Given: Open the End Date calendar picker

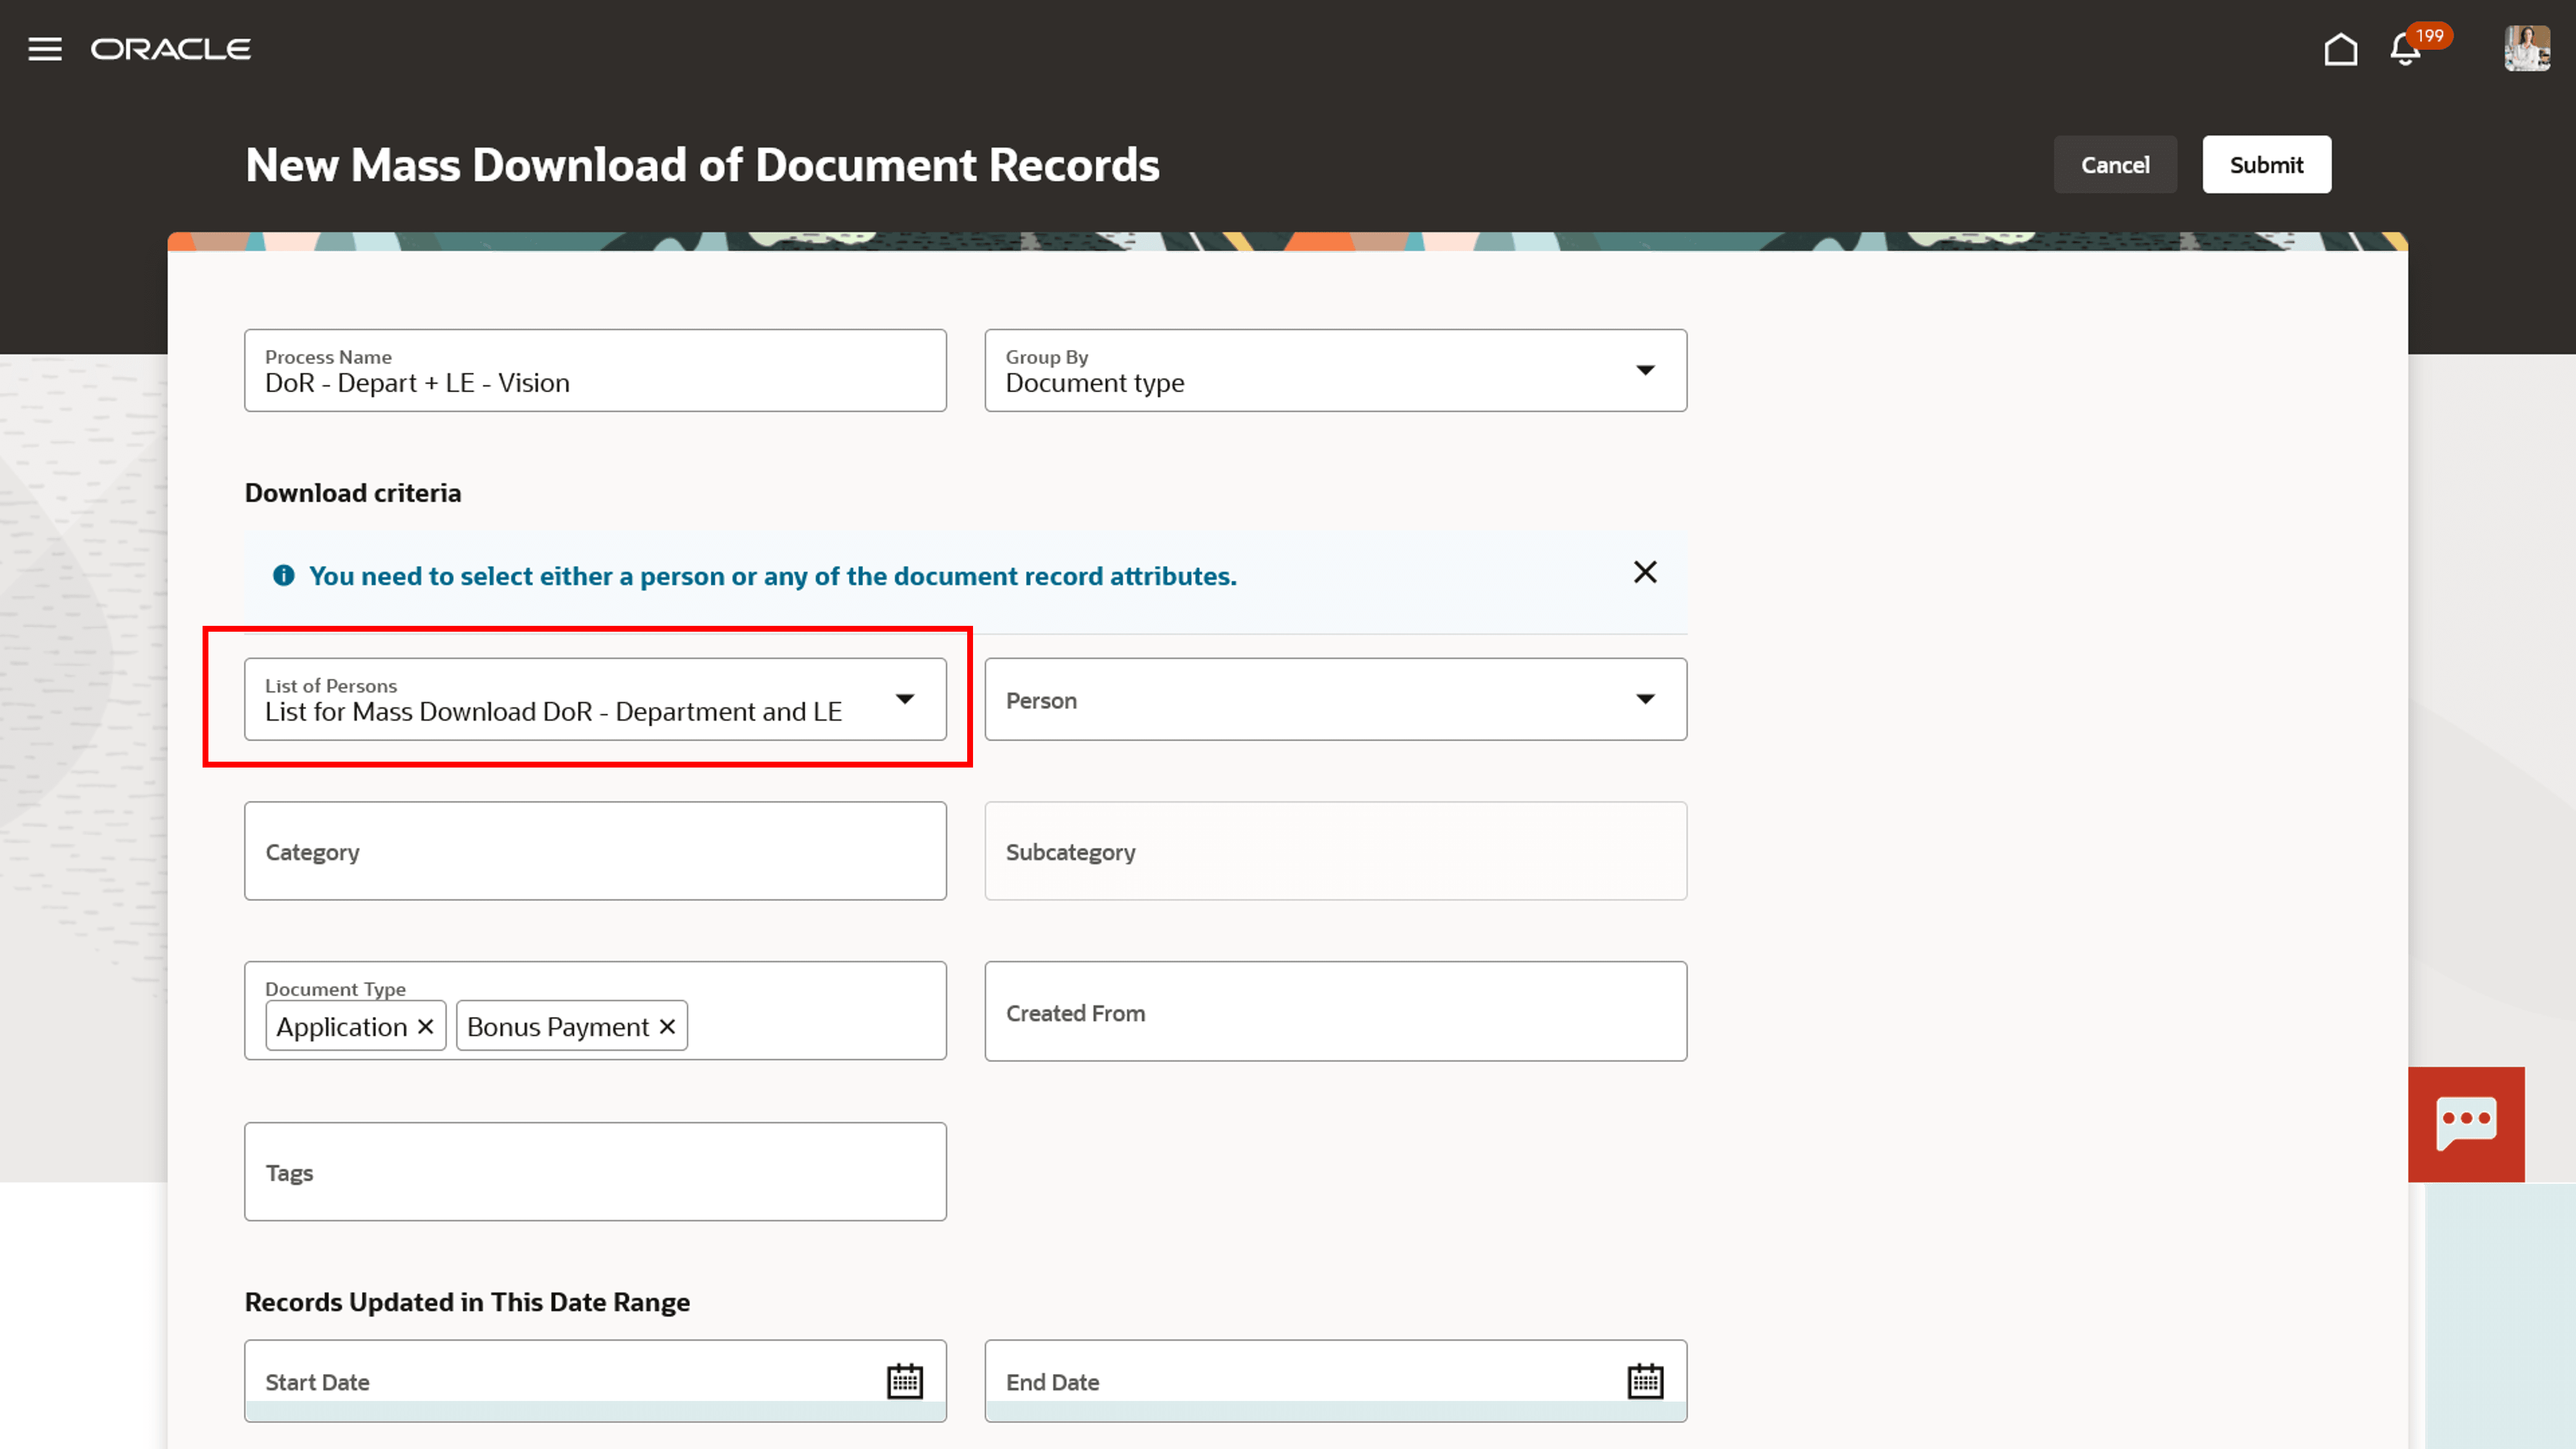Looking at the screenshot, I should [x=1645, y=1381].
